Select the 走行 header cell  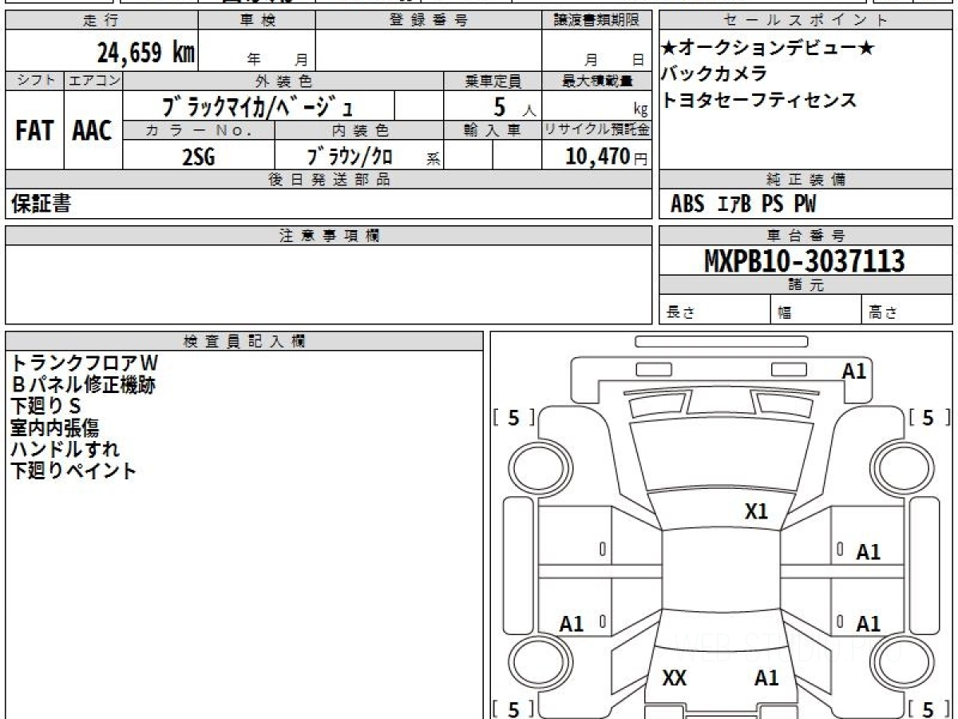coord(101,21)
